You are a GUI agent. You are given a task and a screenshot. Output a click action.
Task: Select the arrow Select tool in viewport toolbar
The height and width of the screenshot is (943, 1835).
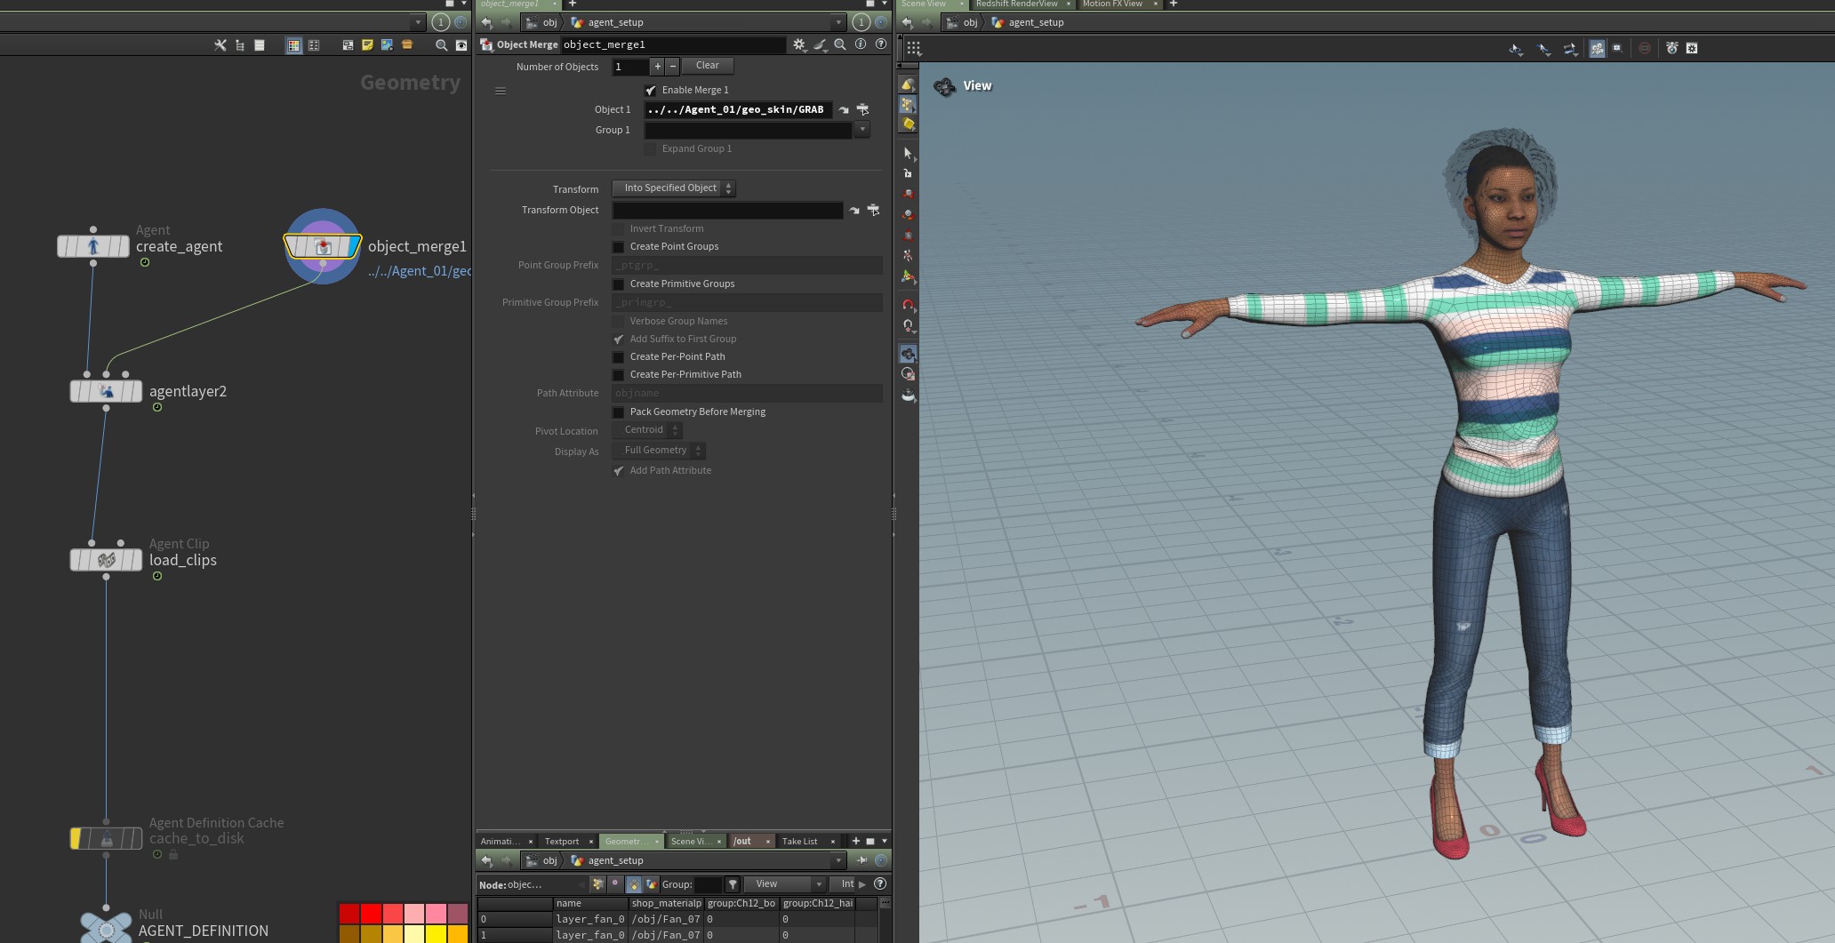click(x=908, y=154)
